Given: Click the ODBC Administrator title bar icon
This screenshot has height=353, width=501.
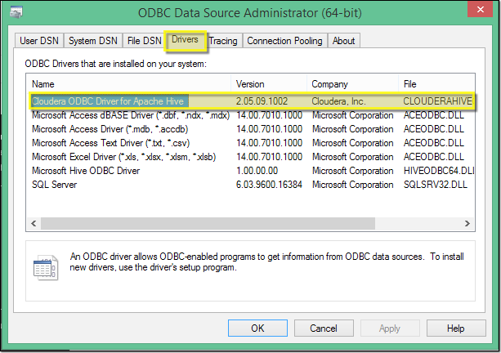Looking at the screenshot, I should coord(16,12).
